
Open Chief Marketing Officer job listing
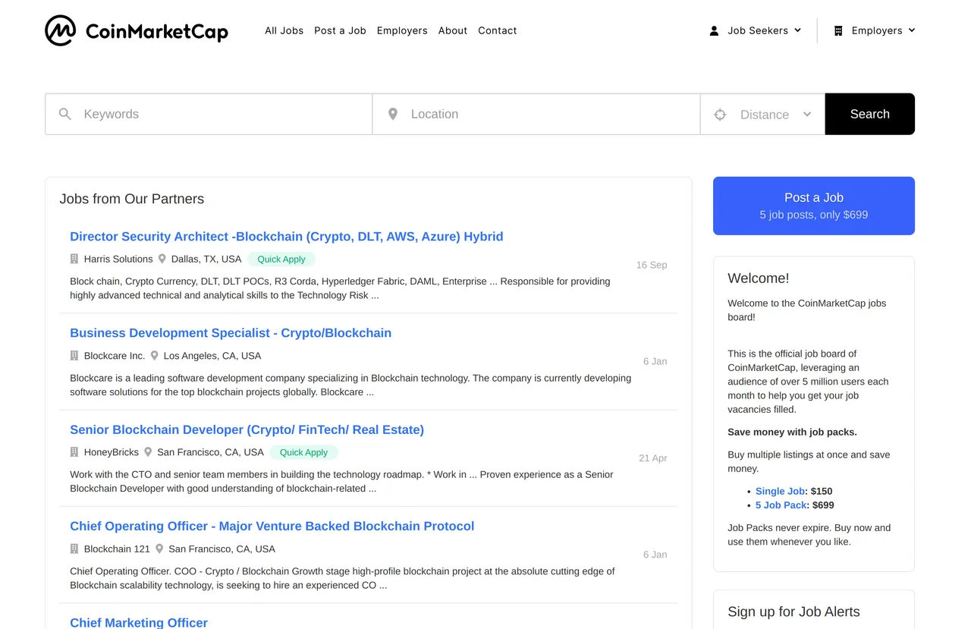(139, 622)
